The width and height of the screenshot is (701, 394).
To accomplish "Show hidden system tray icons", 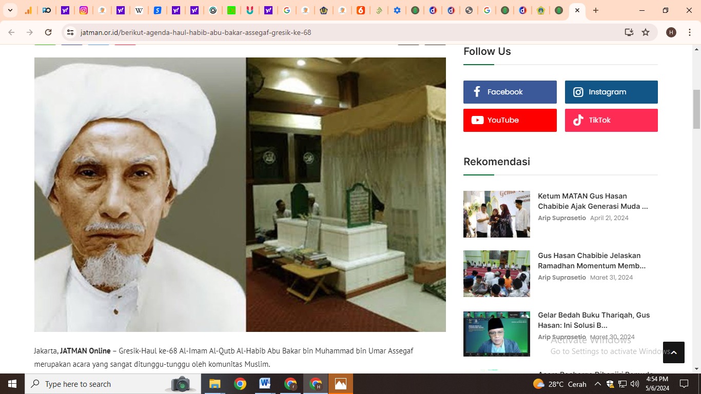I will [x=597, y=384].
